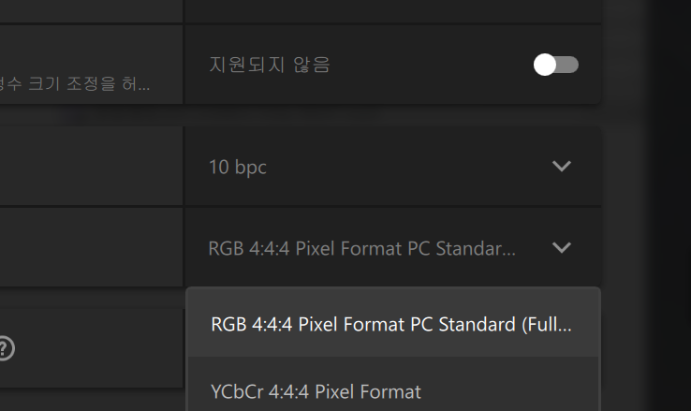Click the truncated 크기 조정을 허... description text

(x=75, y=84)
